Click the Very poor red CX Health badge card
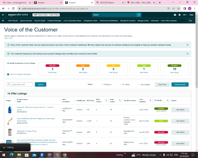This screenshot has height=158, width=198. click(52, 69)
